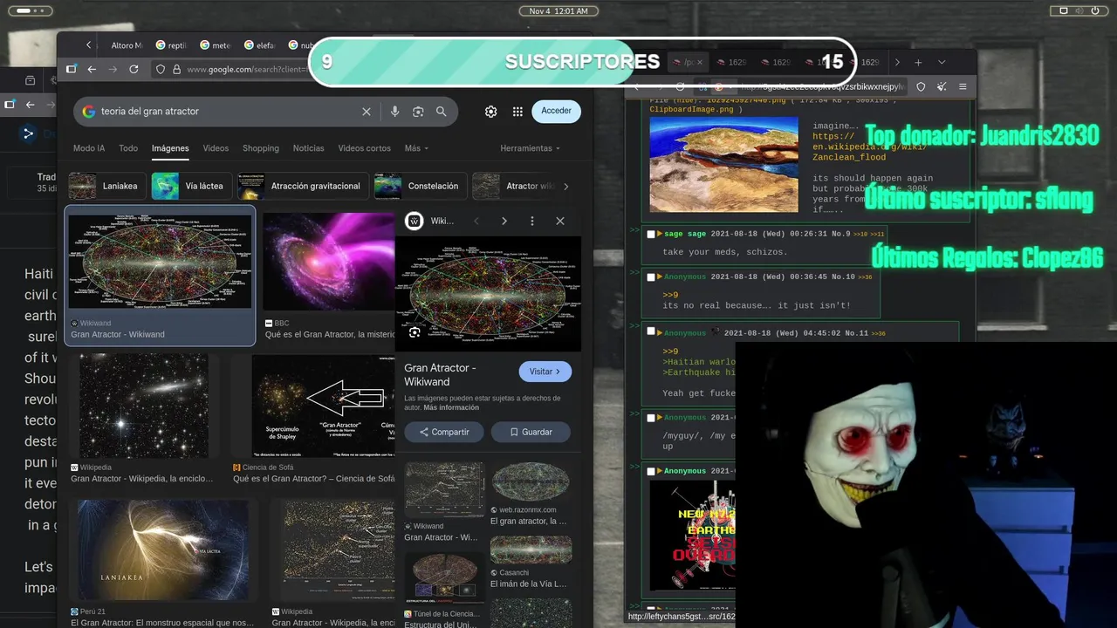Open the Herramientas tools dropdown
This screenshot has height=628, width=1117.
tap(530, 148)
